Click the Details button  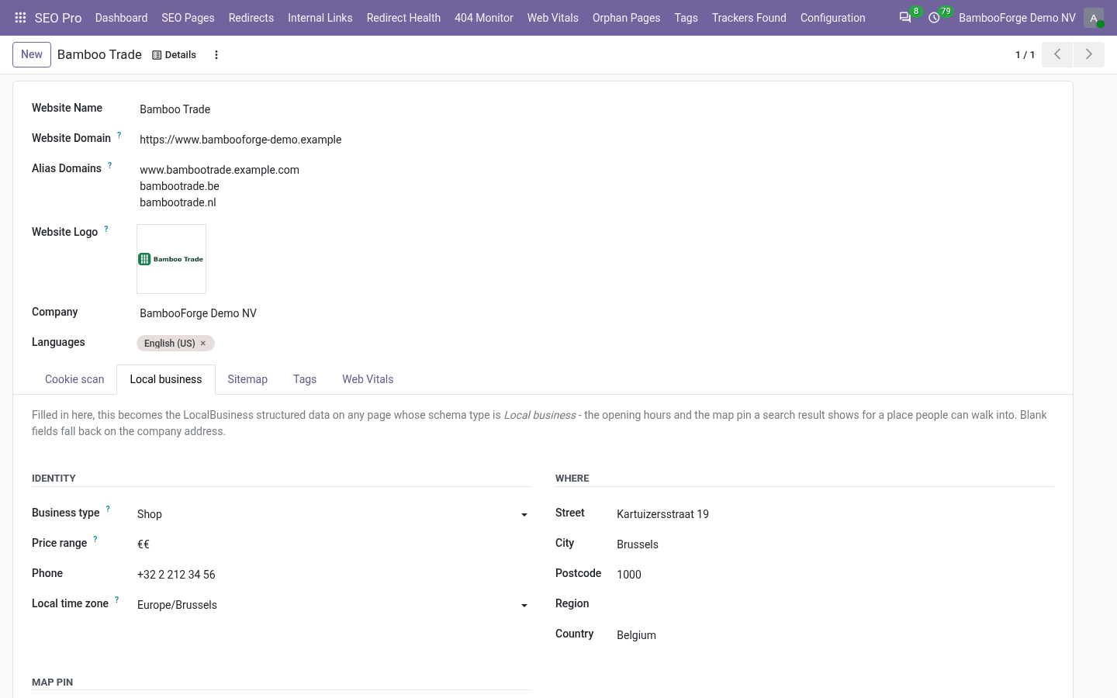[174, 55]
